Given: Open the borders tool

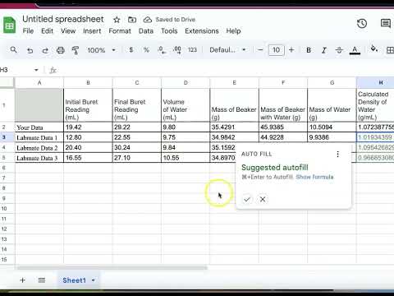Looking at the screenshot, I should pos(390,50).
